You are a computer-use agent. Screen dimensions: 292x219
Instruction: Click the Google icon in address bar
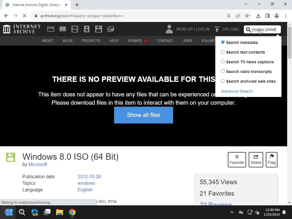tap(229, 16)
